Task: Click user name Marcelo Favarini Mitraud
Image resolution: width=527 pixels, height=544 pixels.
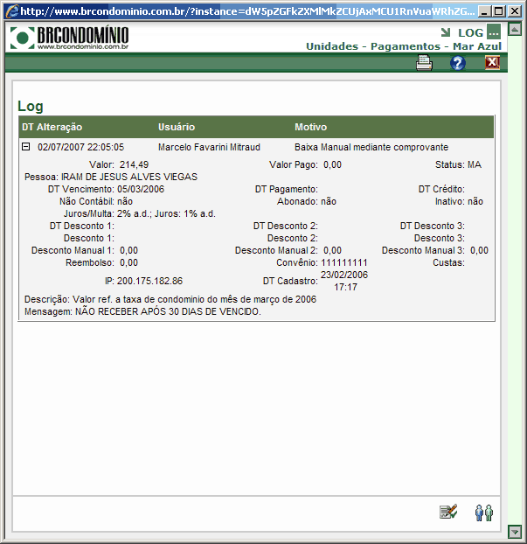Action: pos(209,147)
